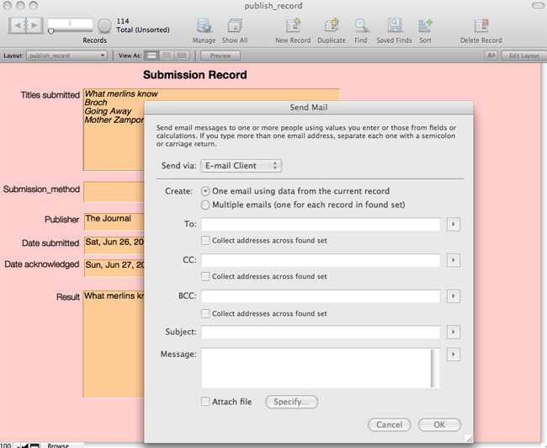Click the Date submitted field

[x=114, y=245]
